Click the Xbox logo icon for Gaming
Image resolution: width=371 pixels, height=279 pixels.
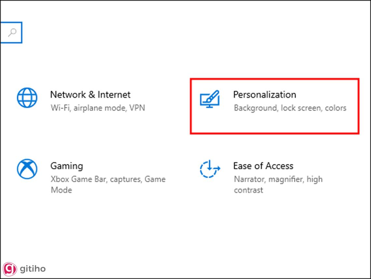coord(27,169)
